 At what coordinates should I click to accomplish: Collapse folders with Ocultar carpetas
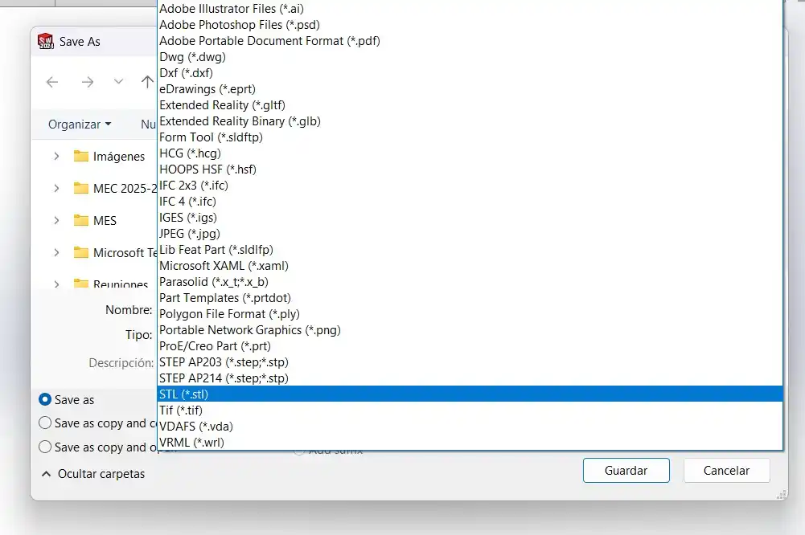pos(93,473)
